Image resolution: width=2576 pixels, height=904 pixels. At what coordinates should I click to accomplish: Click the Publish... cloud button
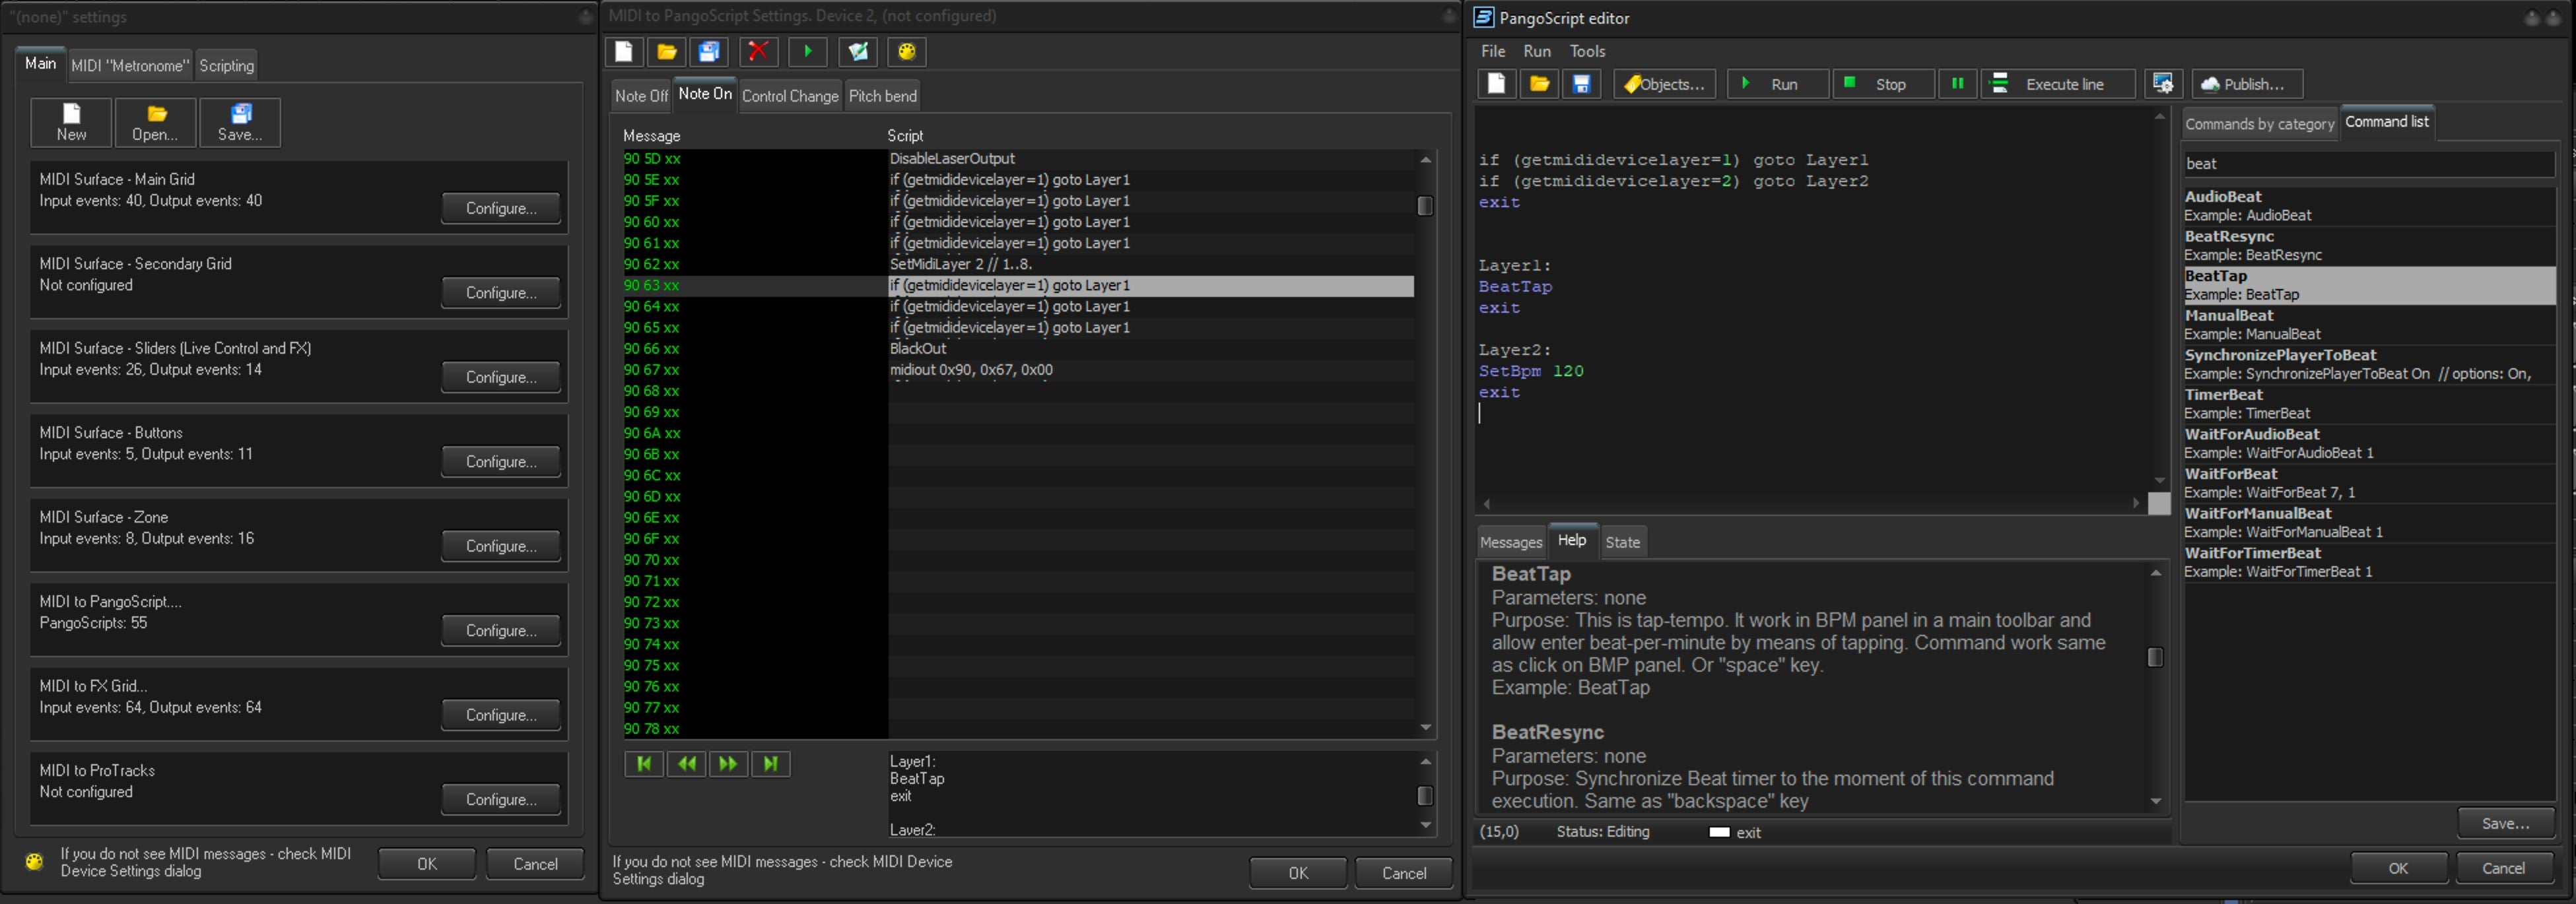(2245, 84)
